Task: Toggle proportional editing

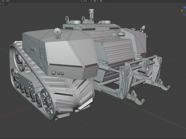Action: [101, 1]
